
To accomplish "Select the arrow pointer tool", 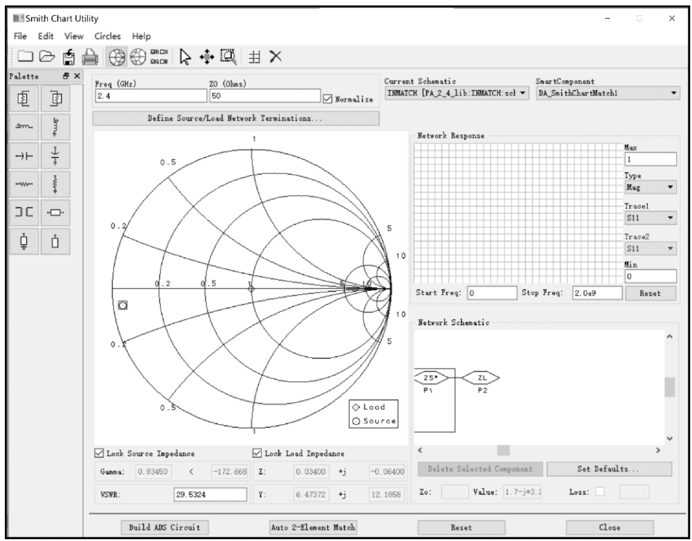I will click(185, 57).
